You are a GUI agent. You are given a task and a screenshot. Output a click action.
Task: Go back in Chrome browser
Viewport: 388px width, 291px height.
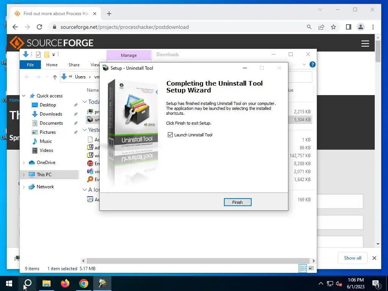(15, 27)
